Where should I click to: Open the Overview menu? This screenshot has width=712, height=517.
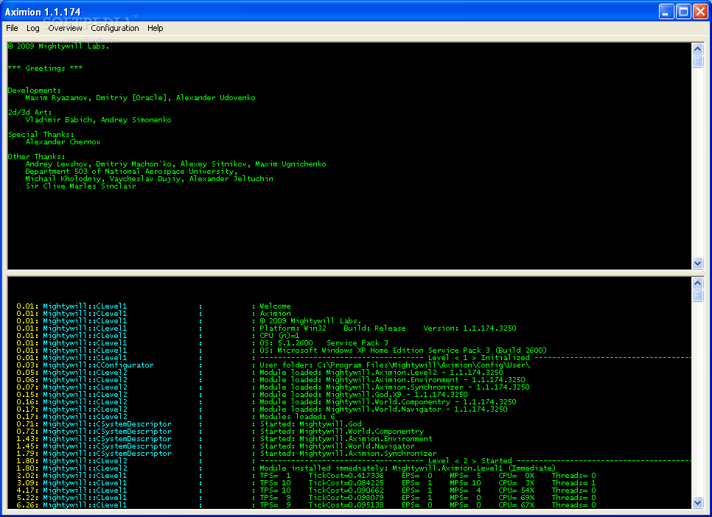coord(65,28)
